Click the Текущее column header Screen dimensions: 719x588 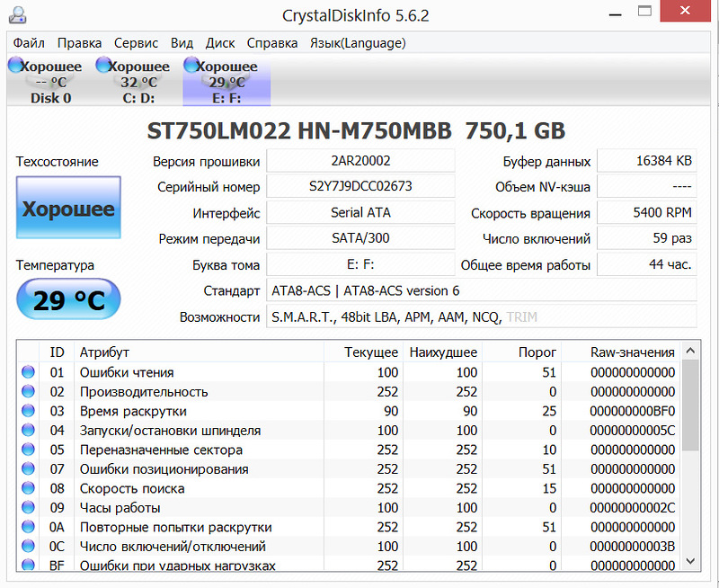(x=364, y=352)
